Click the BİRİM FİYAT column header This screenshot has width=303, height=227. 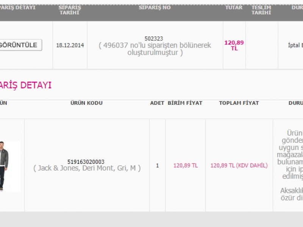point(185,103)
